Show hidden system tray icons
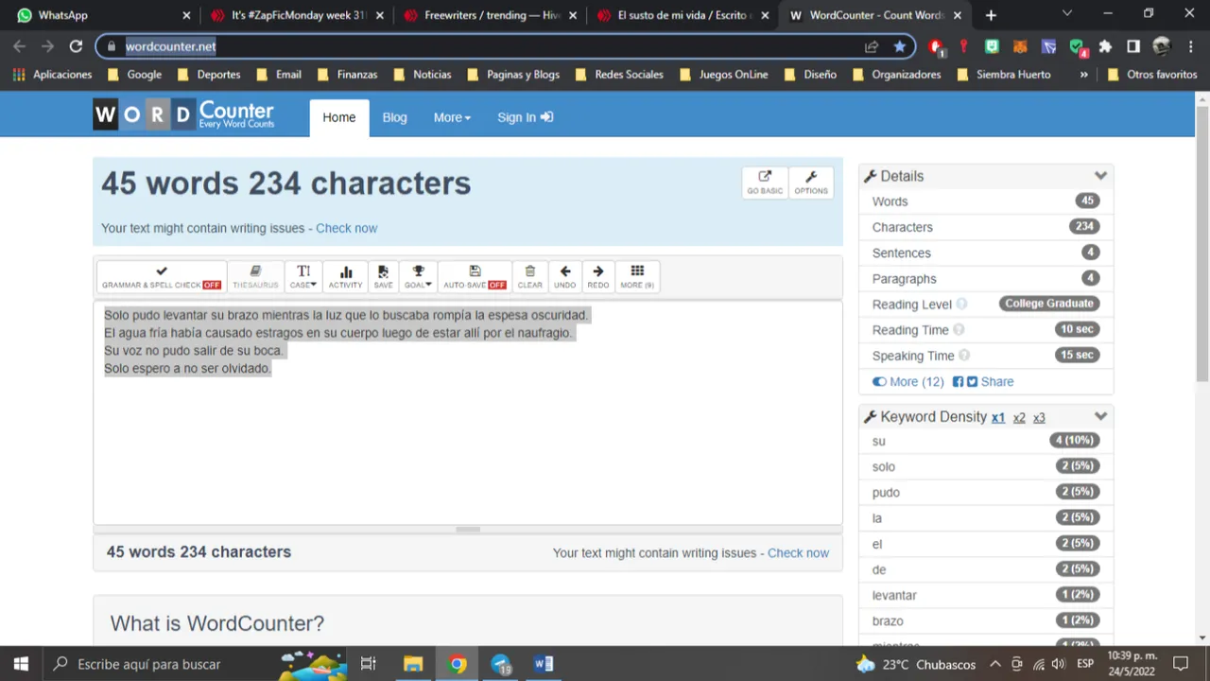 (995, 664)
